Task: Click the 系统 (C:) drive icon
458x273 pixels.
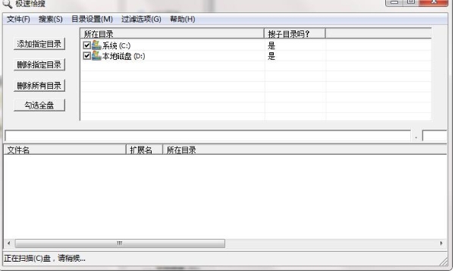Action: tap(96, 45)
